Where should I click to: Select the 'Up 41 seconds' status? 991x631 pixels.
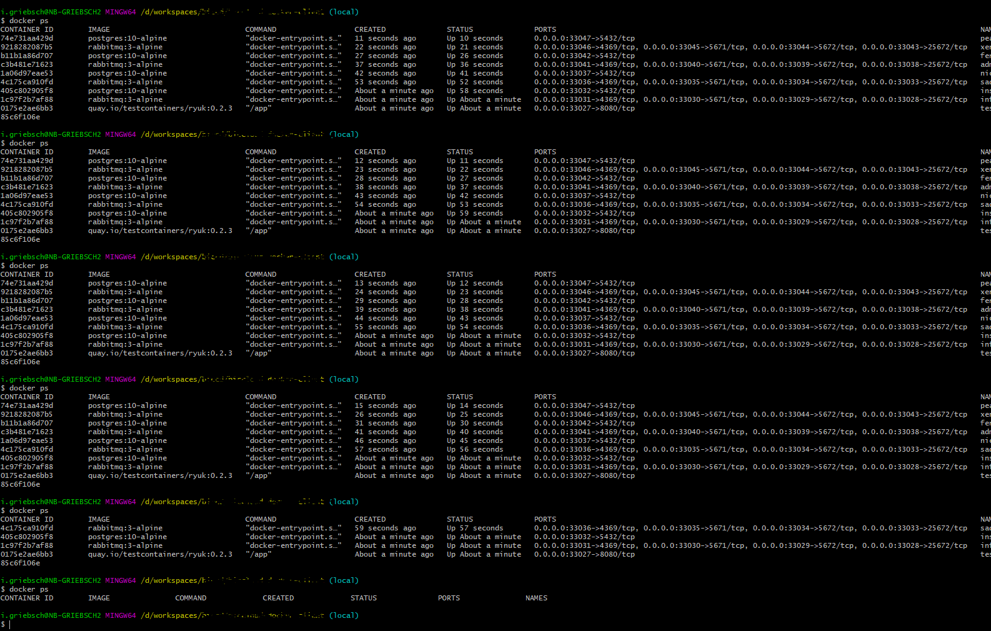475,73
